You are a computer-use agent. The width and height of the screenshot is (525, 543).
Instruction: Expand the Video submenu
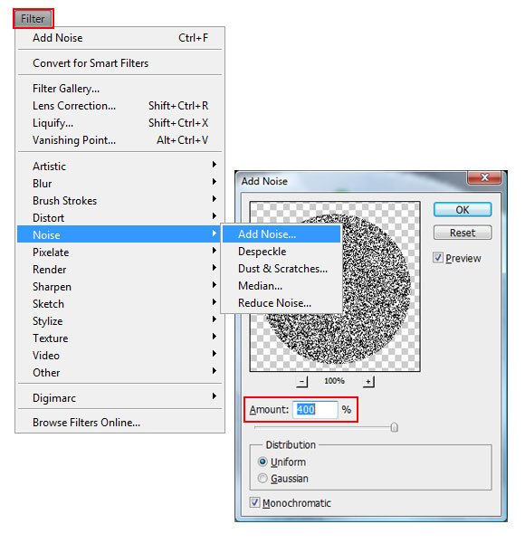click(120, 356)
